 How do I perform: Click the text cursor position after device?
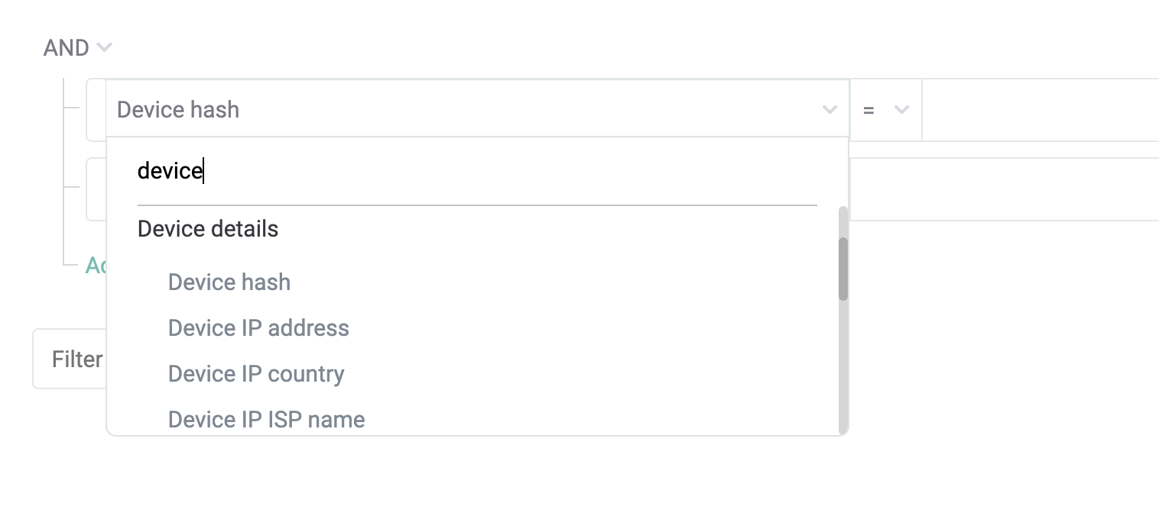click(203, 170)
